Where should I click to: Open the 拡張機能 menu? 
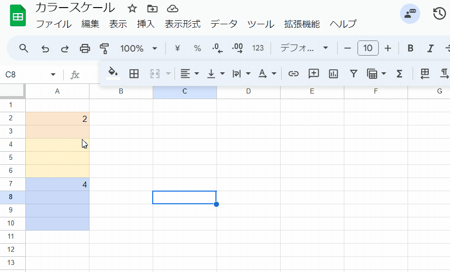302,24
